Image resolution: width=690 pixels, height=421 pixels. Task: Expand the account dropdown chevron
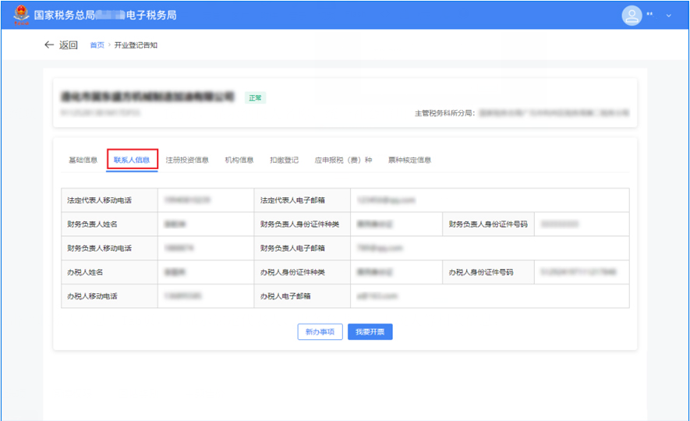[x=668, y=16]
